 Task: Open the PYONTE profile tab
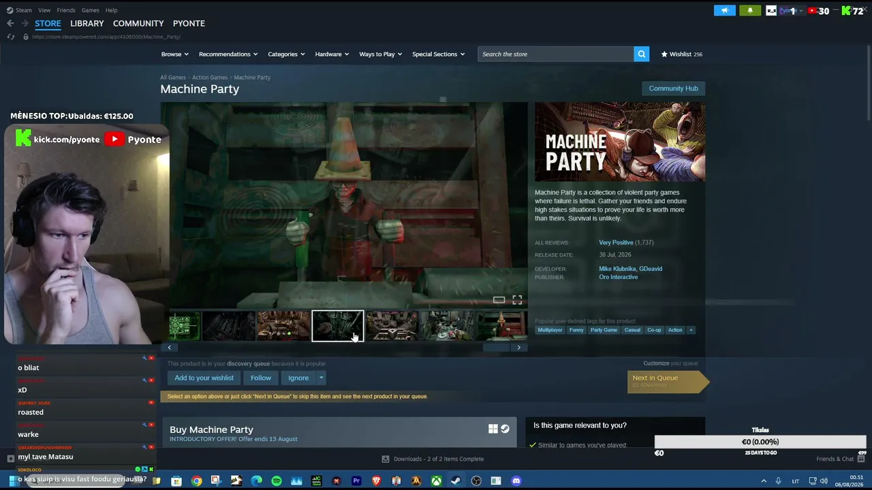point(189,23)
